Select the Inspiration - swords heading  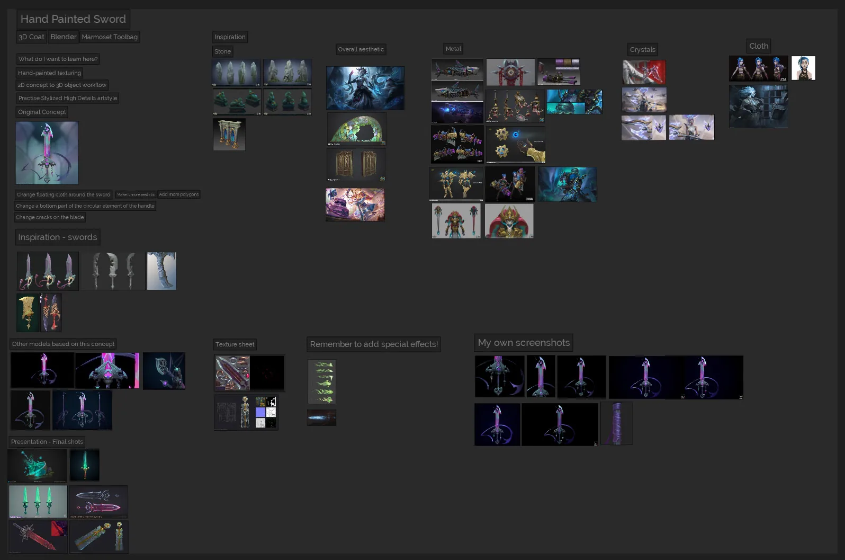click(x=58, y=237)
